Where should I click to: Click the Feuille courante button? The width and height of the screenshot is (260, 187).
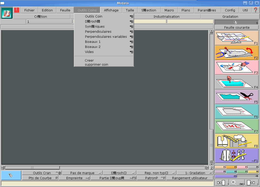click(x=237, y=27)
